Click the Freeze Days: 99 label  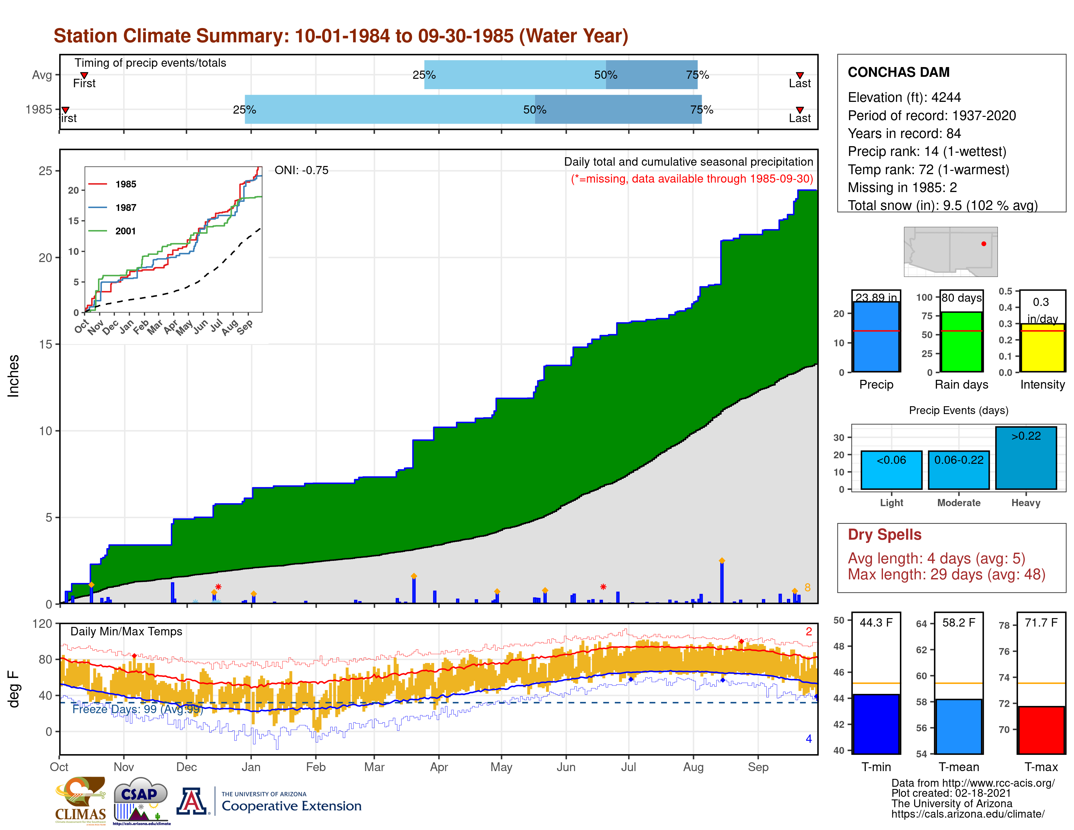point(137,709)
